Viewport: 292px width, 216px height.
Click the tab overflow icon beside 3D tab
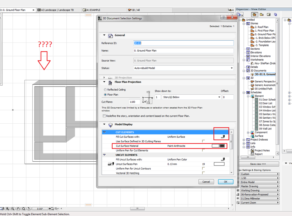click(231, 10)
